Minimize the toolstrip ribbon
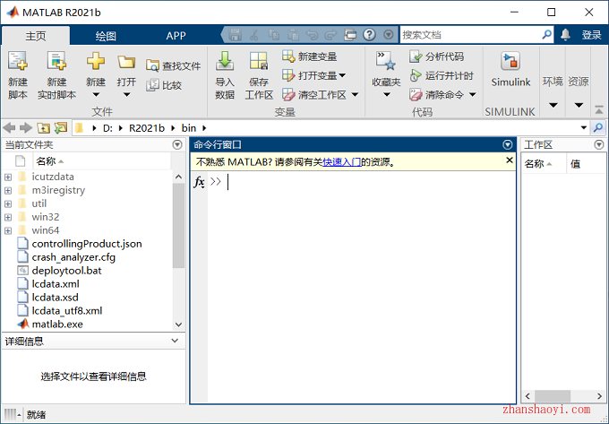The height and width of the screenshot is (424, 609). 599,110
